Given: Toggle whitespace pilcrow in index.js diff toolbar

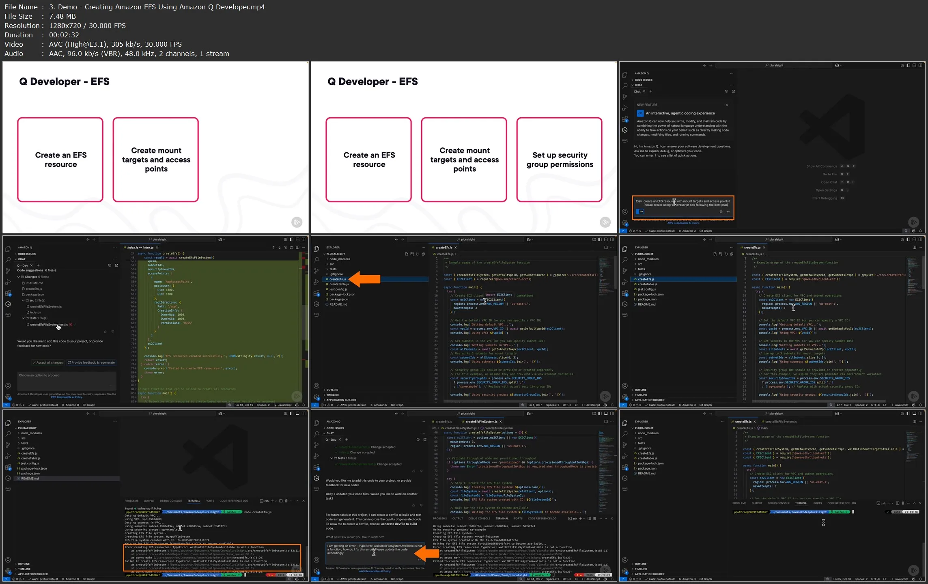Looking at the screenshot, I should pyautogui.click(x=285, y=247).
